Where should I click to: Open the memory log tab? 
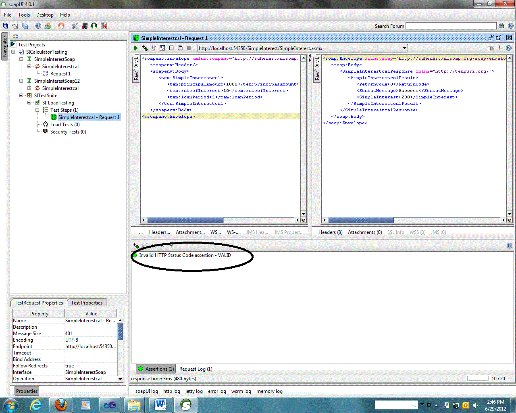(269, 391)
